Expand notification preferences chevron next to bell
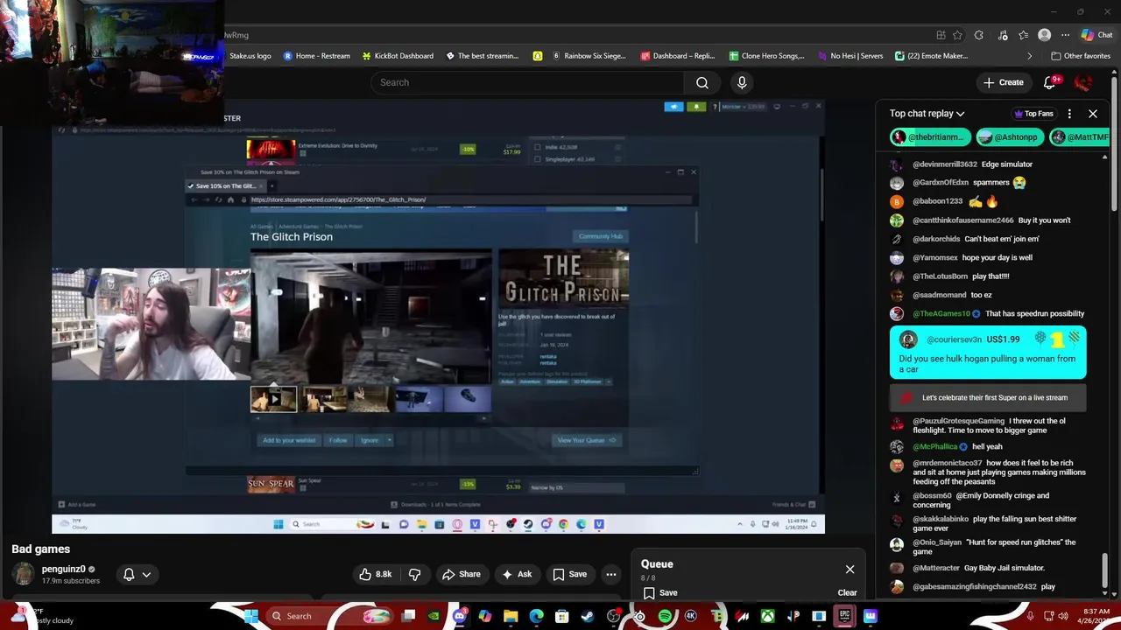Screen dimensions: 1121x630 [146, 574]
